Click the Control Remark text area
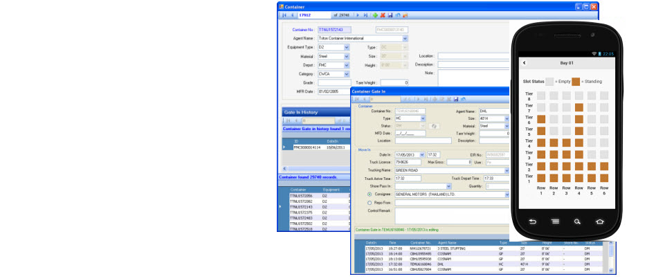656x279 pixels. 452,216
